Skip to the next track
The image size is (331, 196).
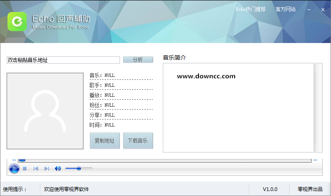tap(47, 168)
